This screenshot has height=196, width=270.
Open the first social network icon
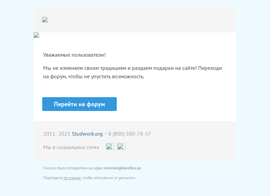[110, 146]
